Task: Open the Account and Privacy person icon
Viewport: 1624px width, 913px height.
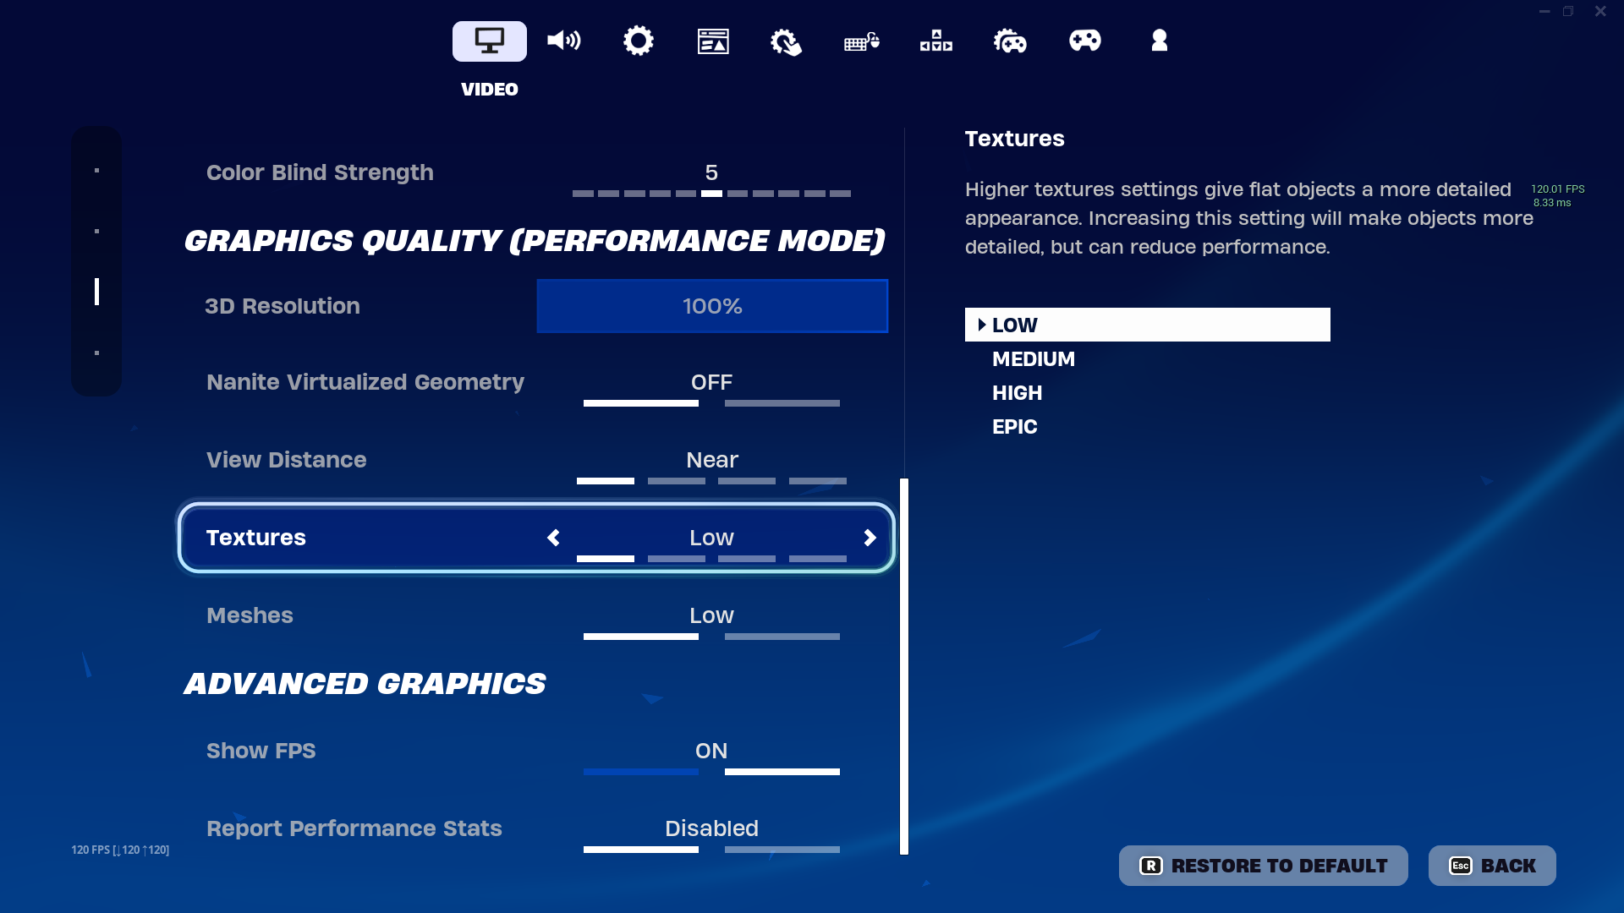Action: 1159,41
